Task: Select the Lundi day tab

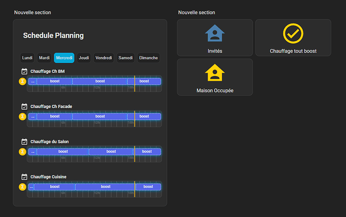Action: (x=27, y=58)
